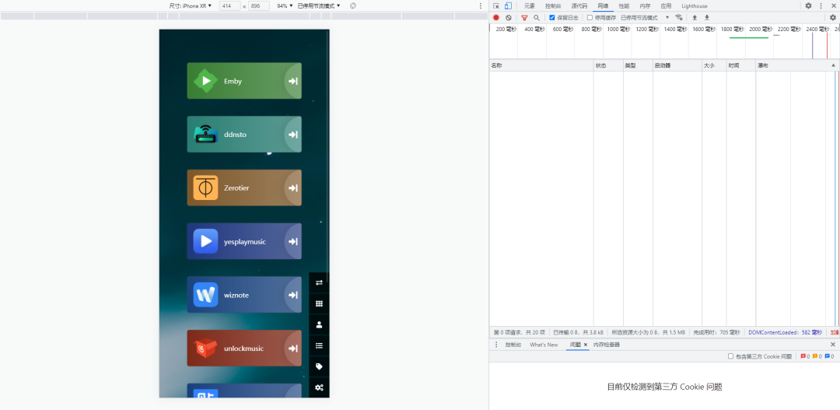Screen dimensions: 840x410
Task: Open the Emby app card
Action: coord(244,81)
